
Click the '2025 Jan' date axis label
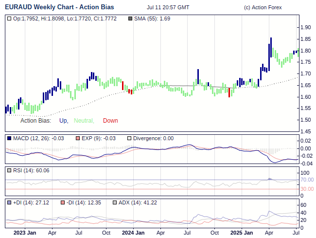point(241,233)
